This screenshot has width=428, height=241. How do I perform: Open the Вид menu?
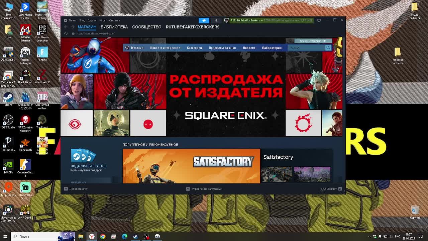tap(82, 20)
